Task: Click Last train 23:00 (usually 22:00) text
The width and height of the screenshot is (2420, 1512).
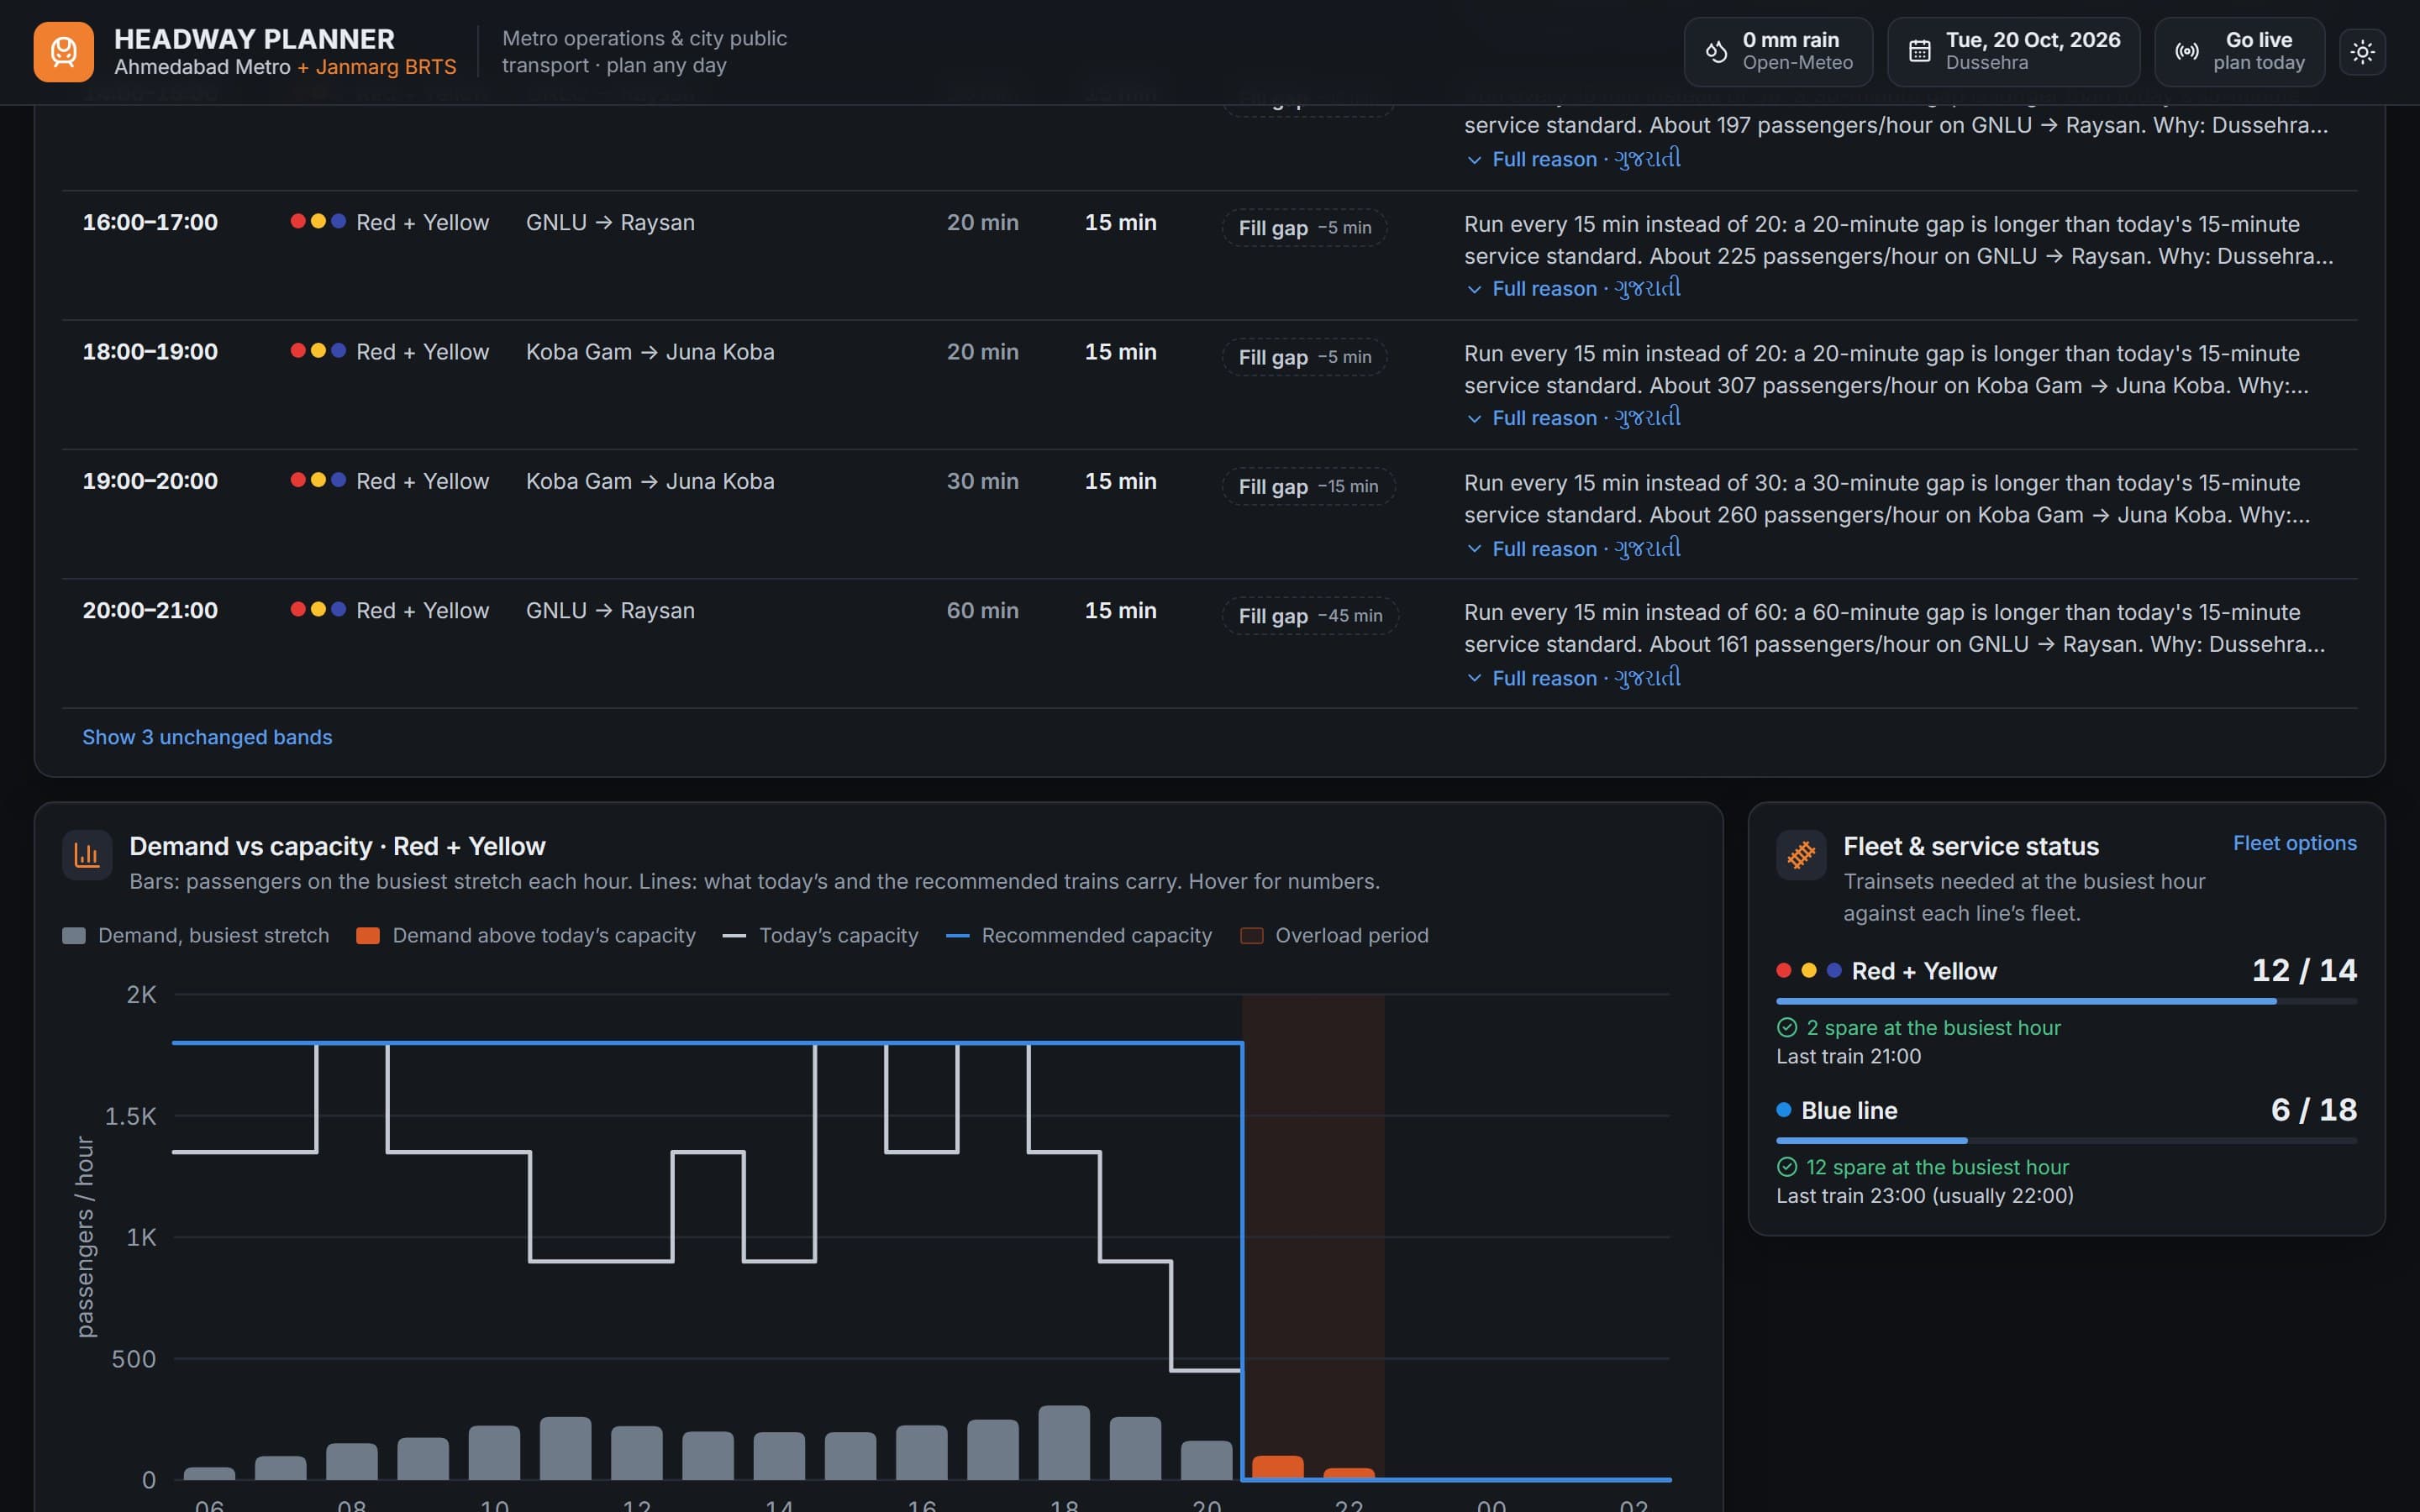Action: tap(1924, 1195)
